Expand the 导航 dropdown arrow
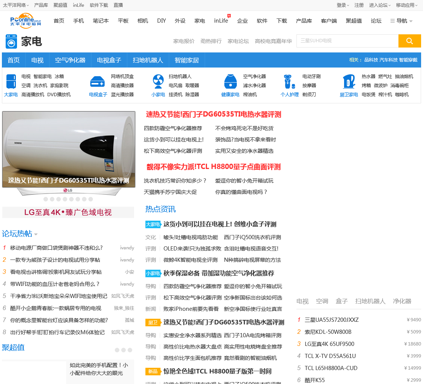 coord(411,21)
